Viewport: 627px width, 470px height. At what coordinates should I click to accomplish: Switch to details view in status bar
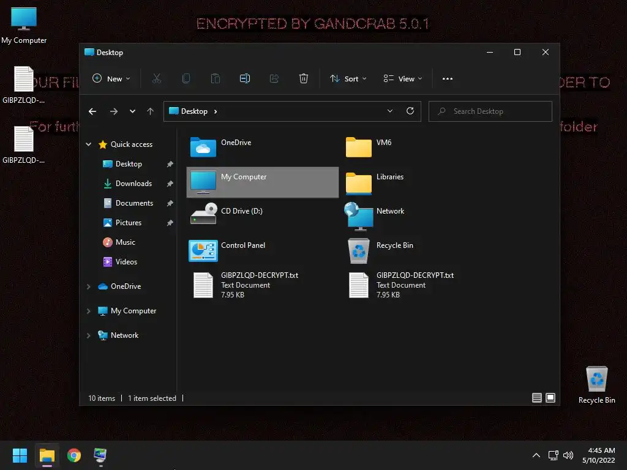pos(536,398)
